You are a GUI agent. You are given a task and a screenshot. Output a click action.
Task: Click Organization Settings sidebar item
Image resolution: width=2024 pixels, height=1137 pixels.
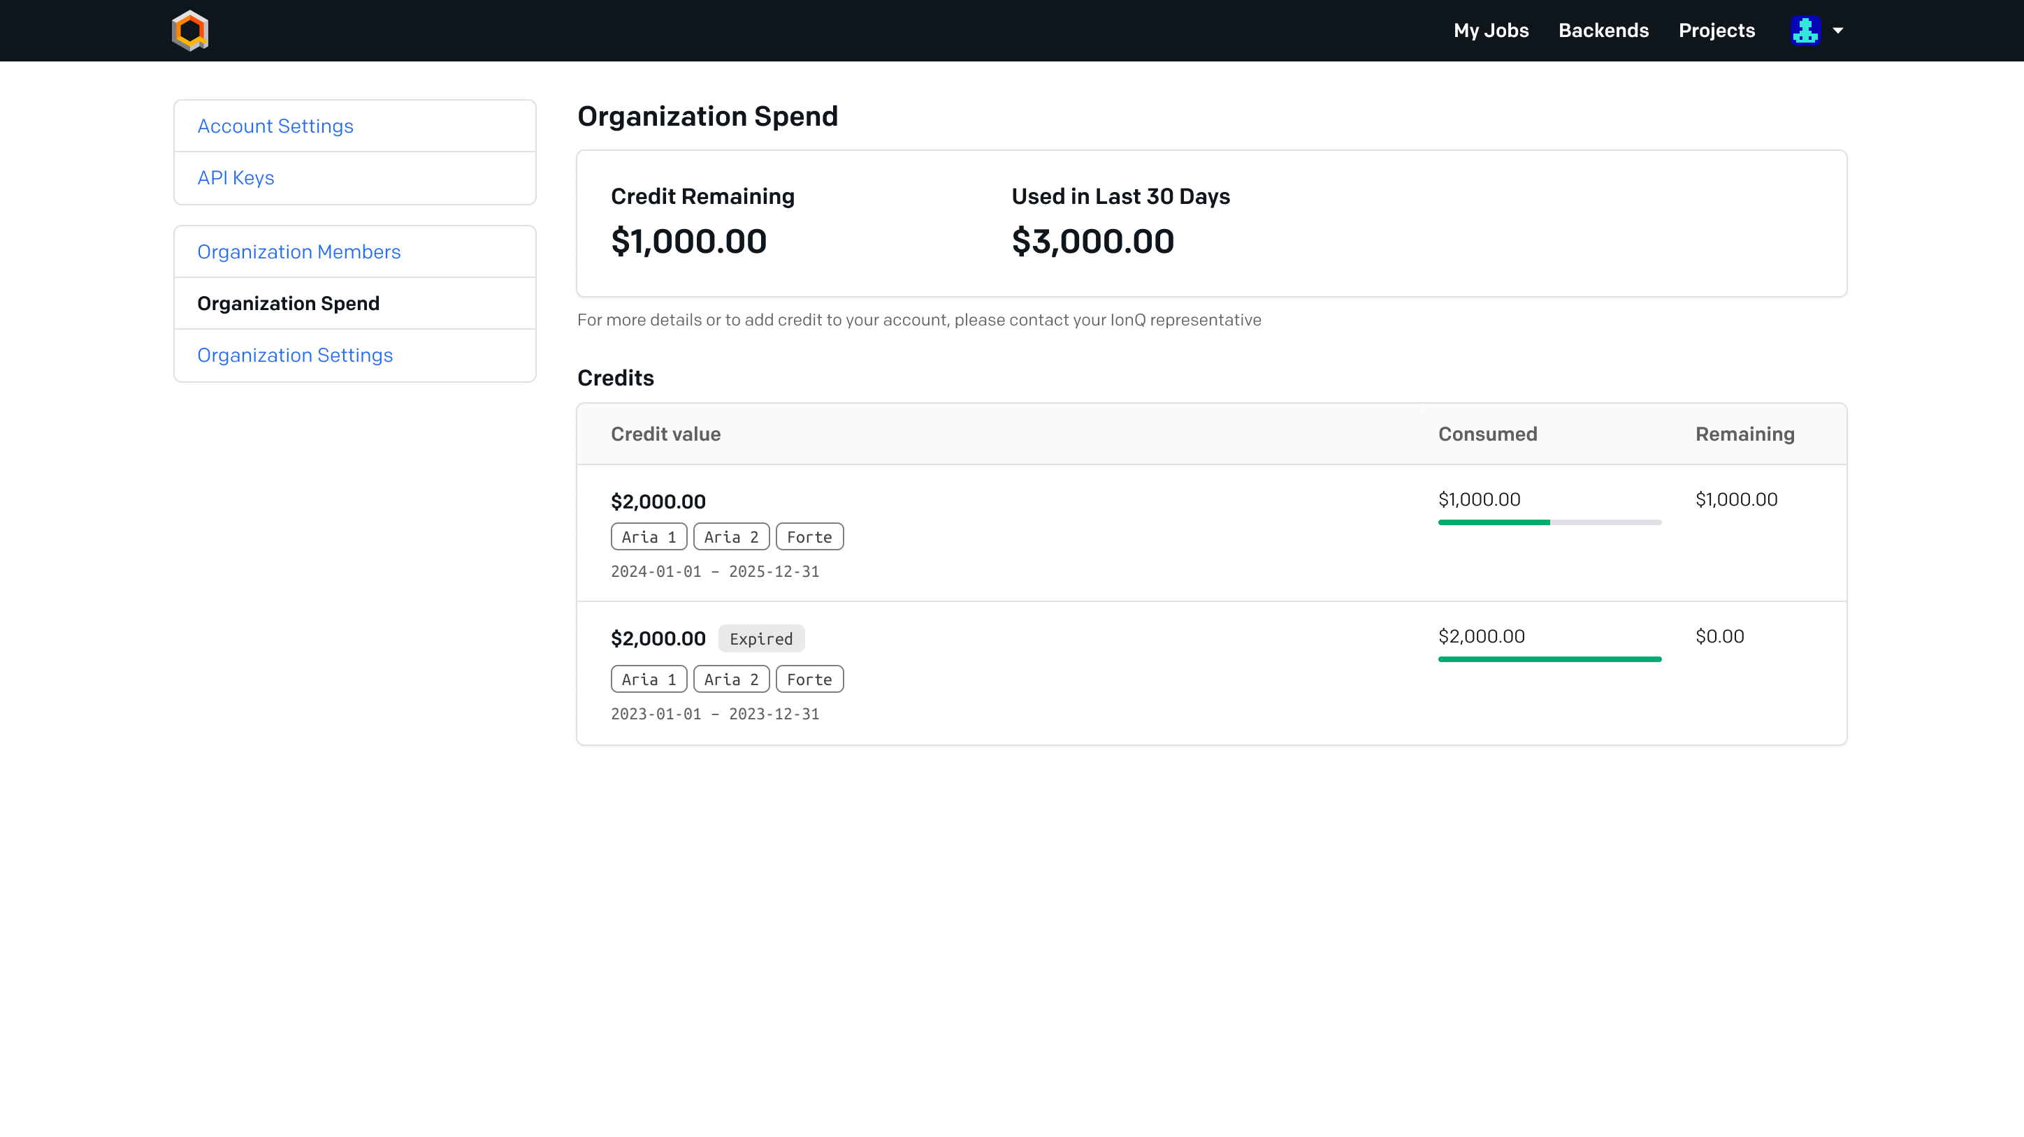tap(295, 355)
